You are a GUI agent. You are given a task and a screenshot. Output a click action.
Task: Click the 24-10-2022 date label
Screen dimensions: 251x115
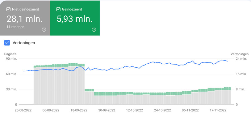tap(163, 110)
